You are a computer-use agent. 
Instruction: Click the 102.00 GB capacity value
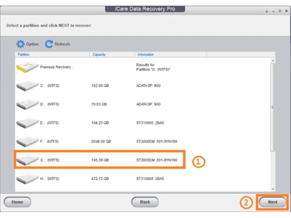100,85
